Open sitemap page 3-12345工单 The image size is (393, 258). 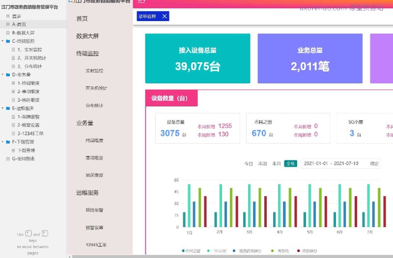(x=30, y=133)
